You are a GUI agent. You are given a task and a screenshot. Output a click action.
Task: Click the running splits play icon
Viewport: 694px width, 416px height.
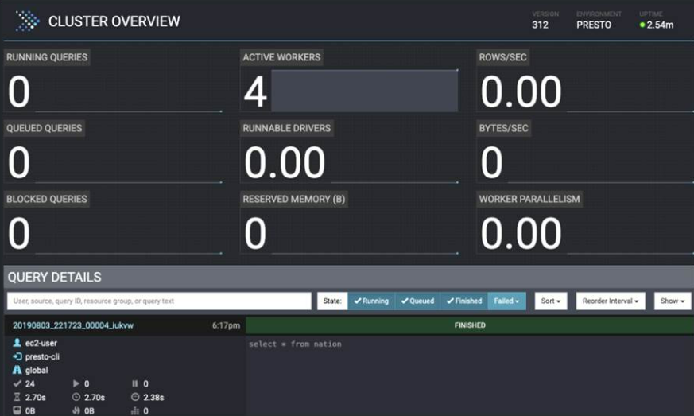tap(76, 383)
